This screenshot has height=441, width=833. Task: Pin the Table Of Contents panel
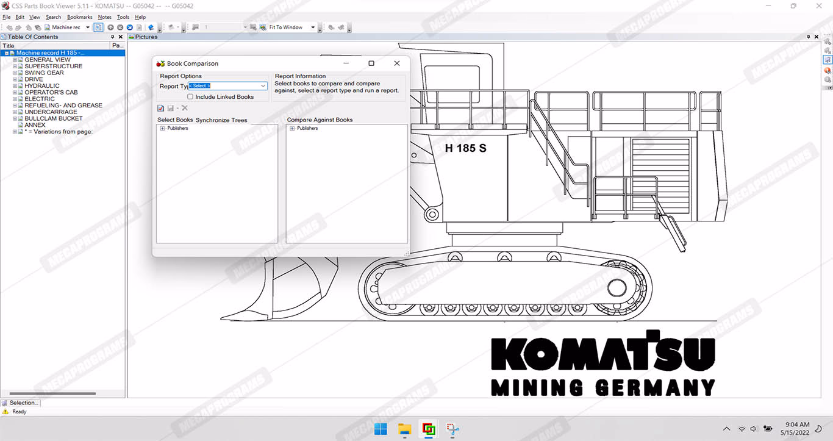click(112, 37)
